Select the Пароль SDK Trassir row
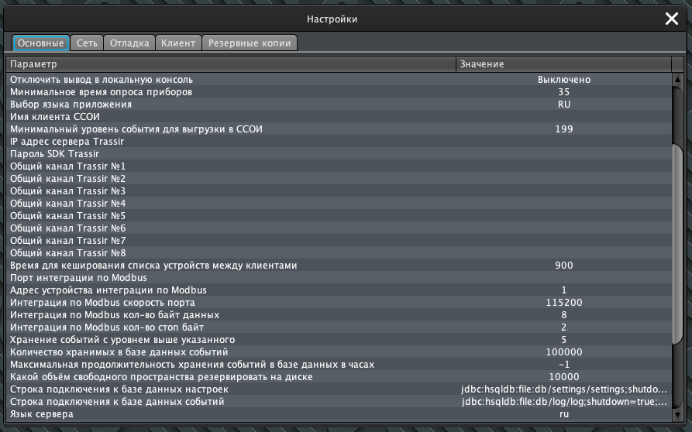 click(x=231, y=154)
